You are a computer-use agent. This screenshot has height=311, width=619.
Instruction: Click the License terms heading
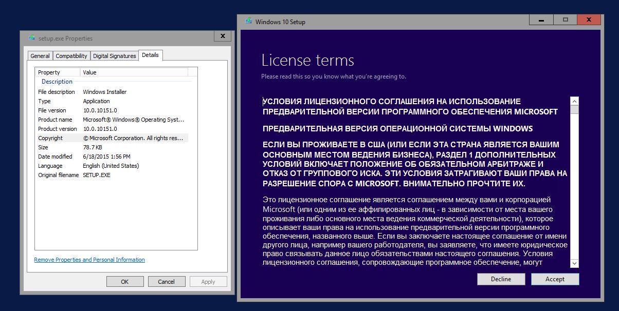coord(308,60)
